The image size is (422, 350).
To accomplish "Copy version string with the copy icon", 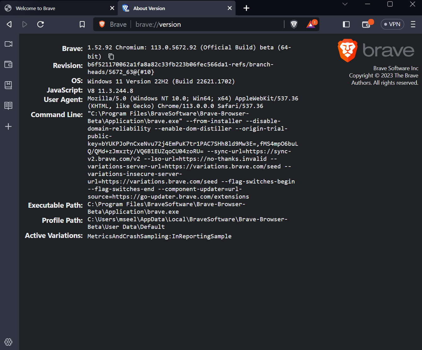I will pyautogui.click(x=111, y=56).
